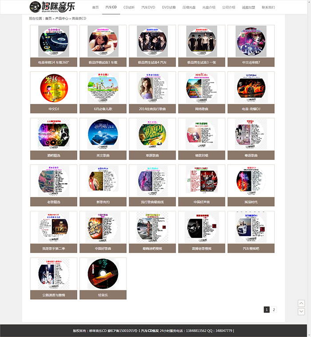Click the 草原歌曲 disc thumbnail
Screen dimensions: 311x337
[x=152, y=135]
